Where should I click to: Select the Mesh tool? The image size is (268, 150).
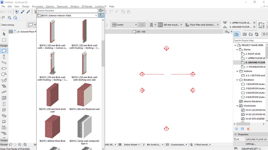coord(4,133)
